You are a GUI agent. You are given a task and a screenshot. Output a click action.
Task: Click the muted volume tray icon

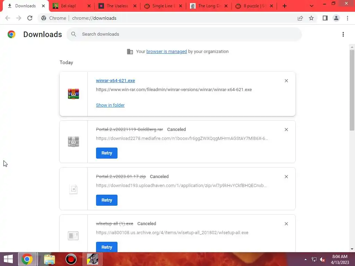pos(322,259)
